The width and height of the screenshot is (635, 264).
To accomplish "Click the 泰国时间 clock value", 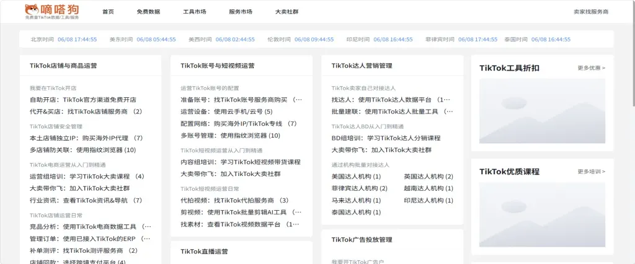I will pos(551,39).
